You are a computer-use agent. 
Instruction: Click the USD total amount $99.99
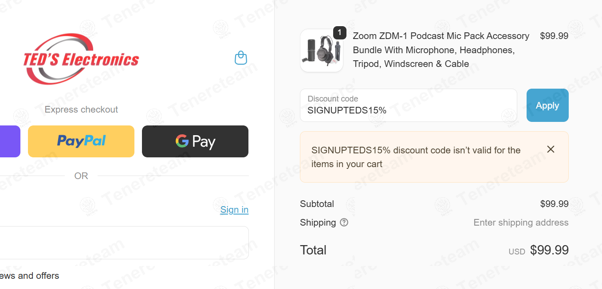[549, 250]
